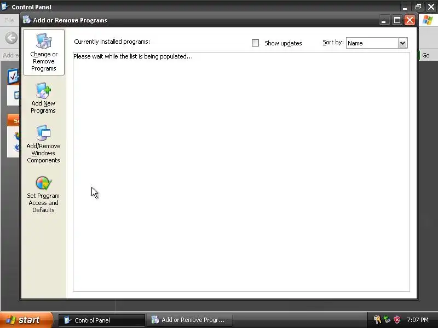Click the red security shield tray icon

pos(397,320)
